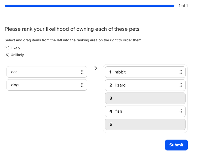
Task: Submit the pet ranking survey
Action: [x=176, y=145]
